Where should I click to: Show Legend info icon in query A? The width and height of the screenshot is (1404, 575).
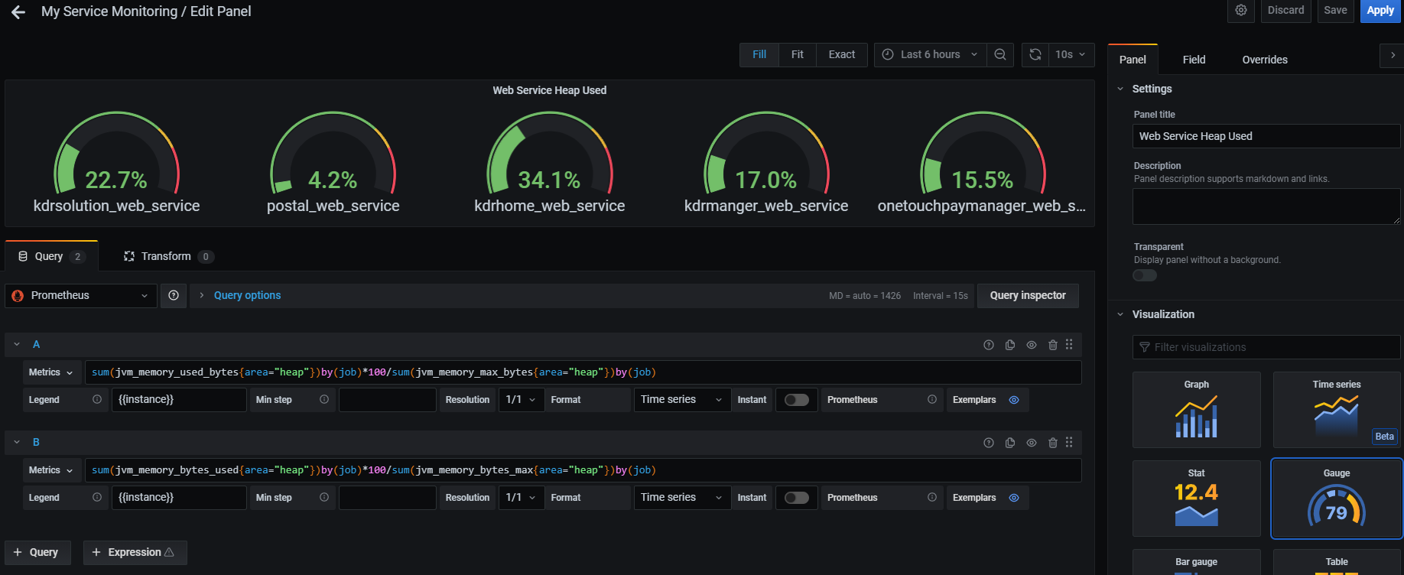[x=97, y=399]
